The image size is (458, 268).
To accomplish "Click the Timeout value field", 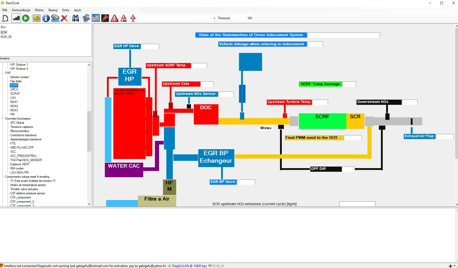I will [242, 18].
